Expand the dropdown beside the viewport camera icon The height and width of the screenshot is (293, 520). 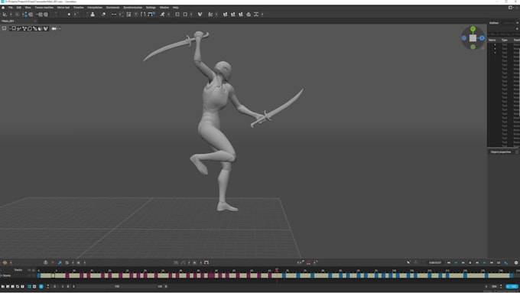point(59,28)
